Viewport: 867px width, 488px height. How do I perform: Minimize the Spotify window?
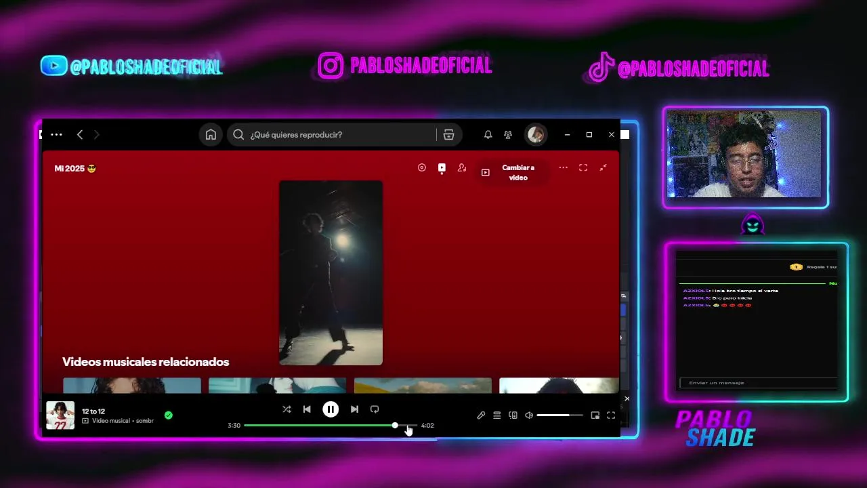pyautogui.click(x=567, y=135)
